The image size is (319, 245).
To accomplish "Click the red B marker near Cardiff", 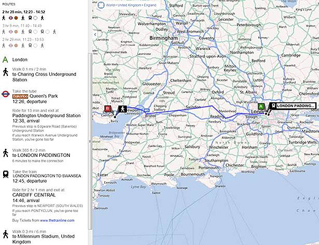I will point(107,108).
